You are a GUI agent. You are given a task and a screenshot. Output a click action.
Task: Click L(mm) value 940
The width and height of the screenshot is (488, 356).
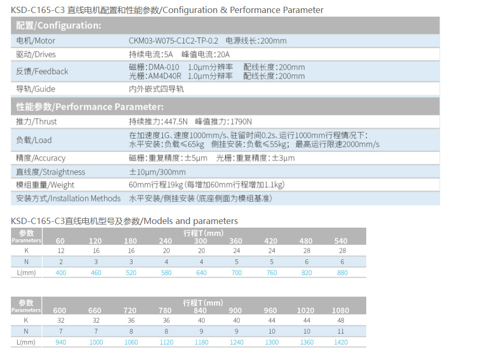(61, 342)
